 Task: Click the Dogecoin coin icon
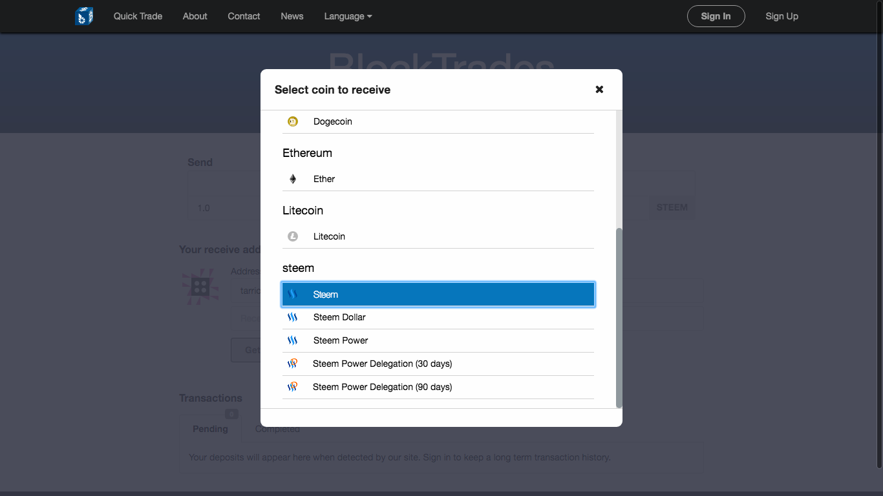293,121
